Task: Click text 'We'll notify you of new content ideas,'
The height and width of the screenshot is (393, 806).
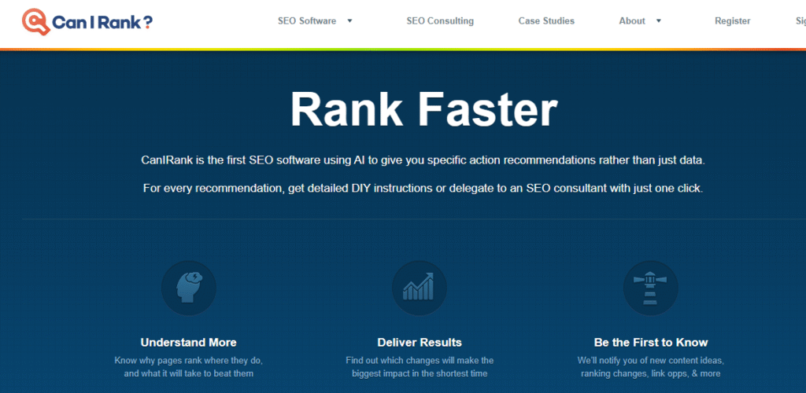Action: [x=651, y=360]
